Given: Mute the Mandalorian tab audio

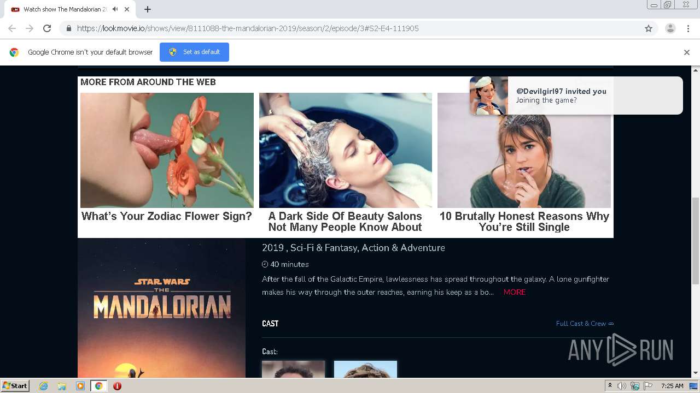Looking at the screenshot, I should pyautogui.click(x=115, y=9).
